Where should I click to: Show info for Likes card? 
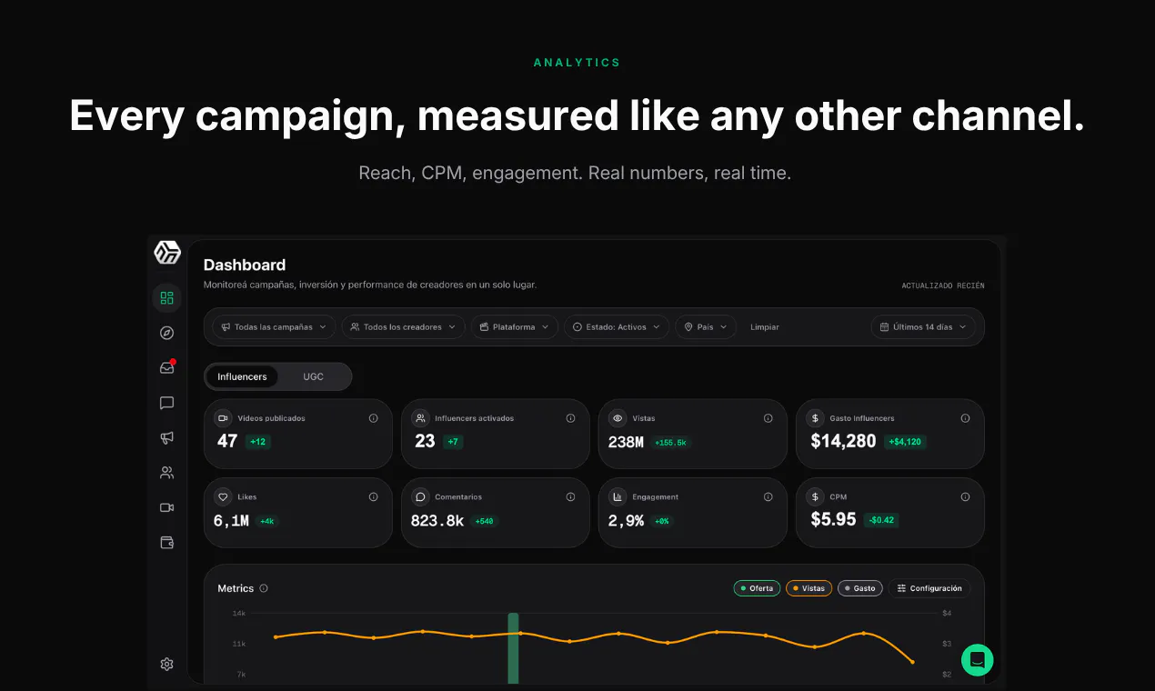(374, 497)
